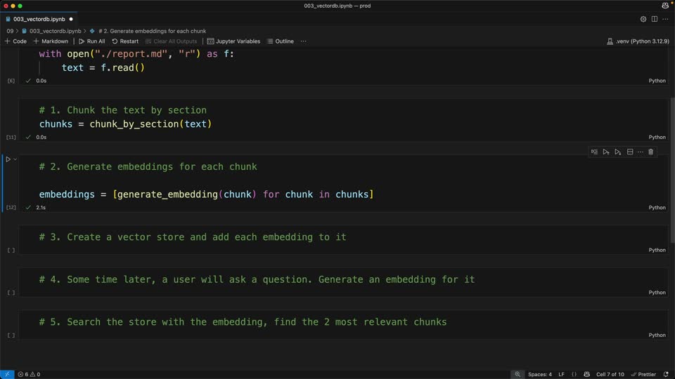
Task: Click the 'embeddings = [generate_embedding' code line
Action: coord(206,194)
